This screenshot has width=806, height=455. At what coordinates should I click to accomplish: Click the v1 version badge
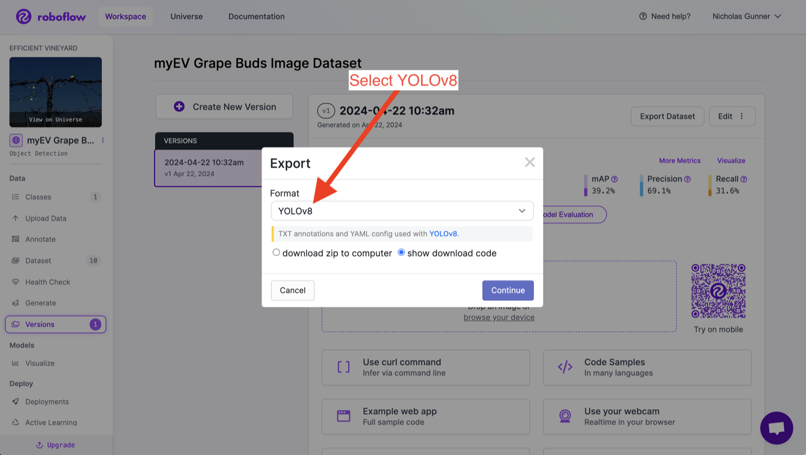pyautogui.click(x=326, y=111)
